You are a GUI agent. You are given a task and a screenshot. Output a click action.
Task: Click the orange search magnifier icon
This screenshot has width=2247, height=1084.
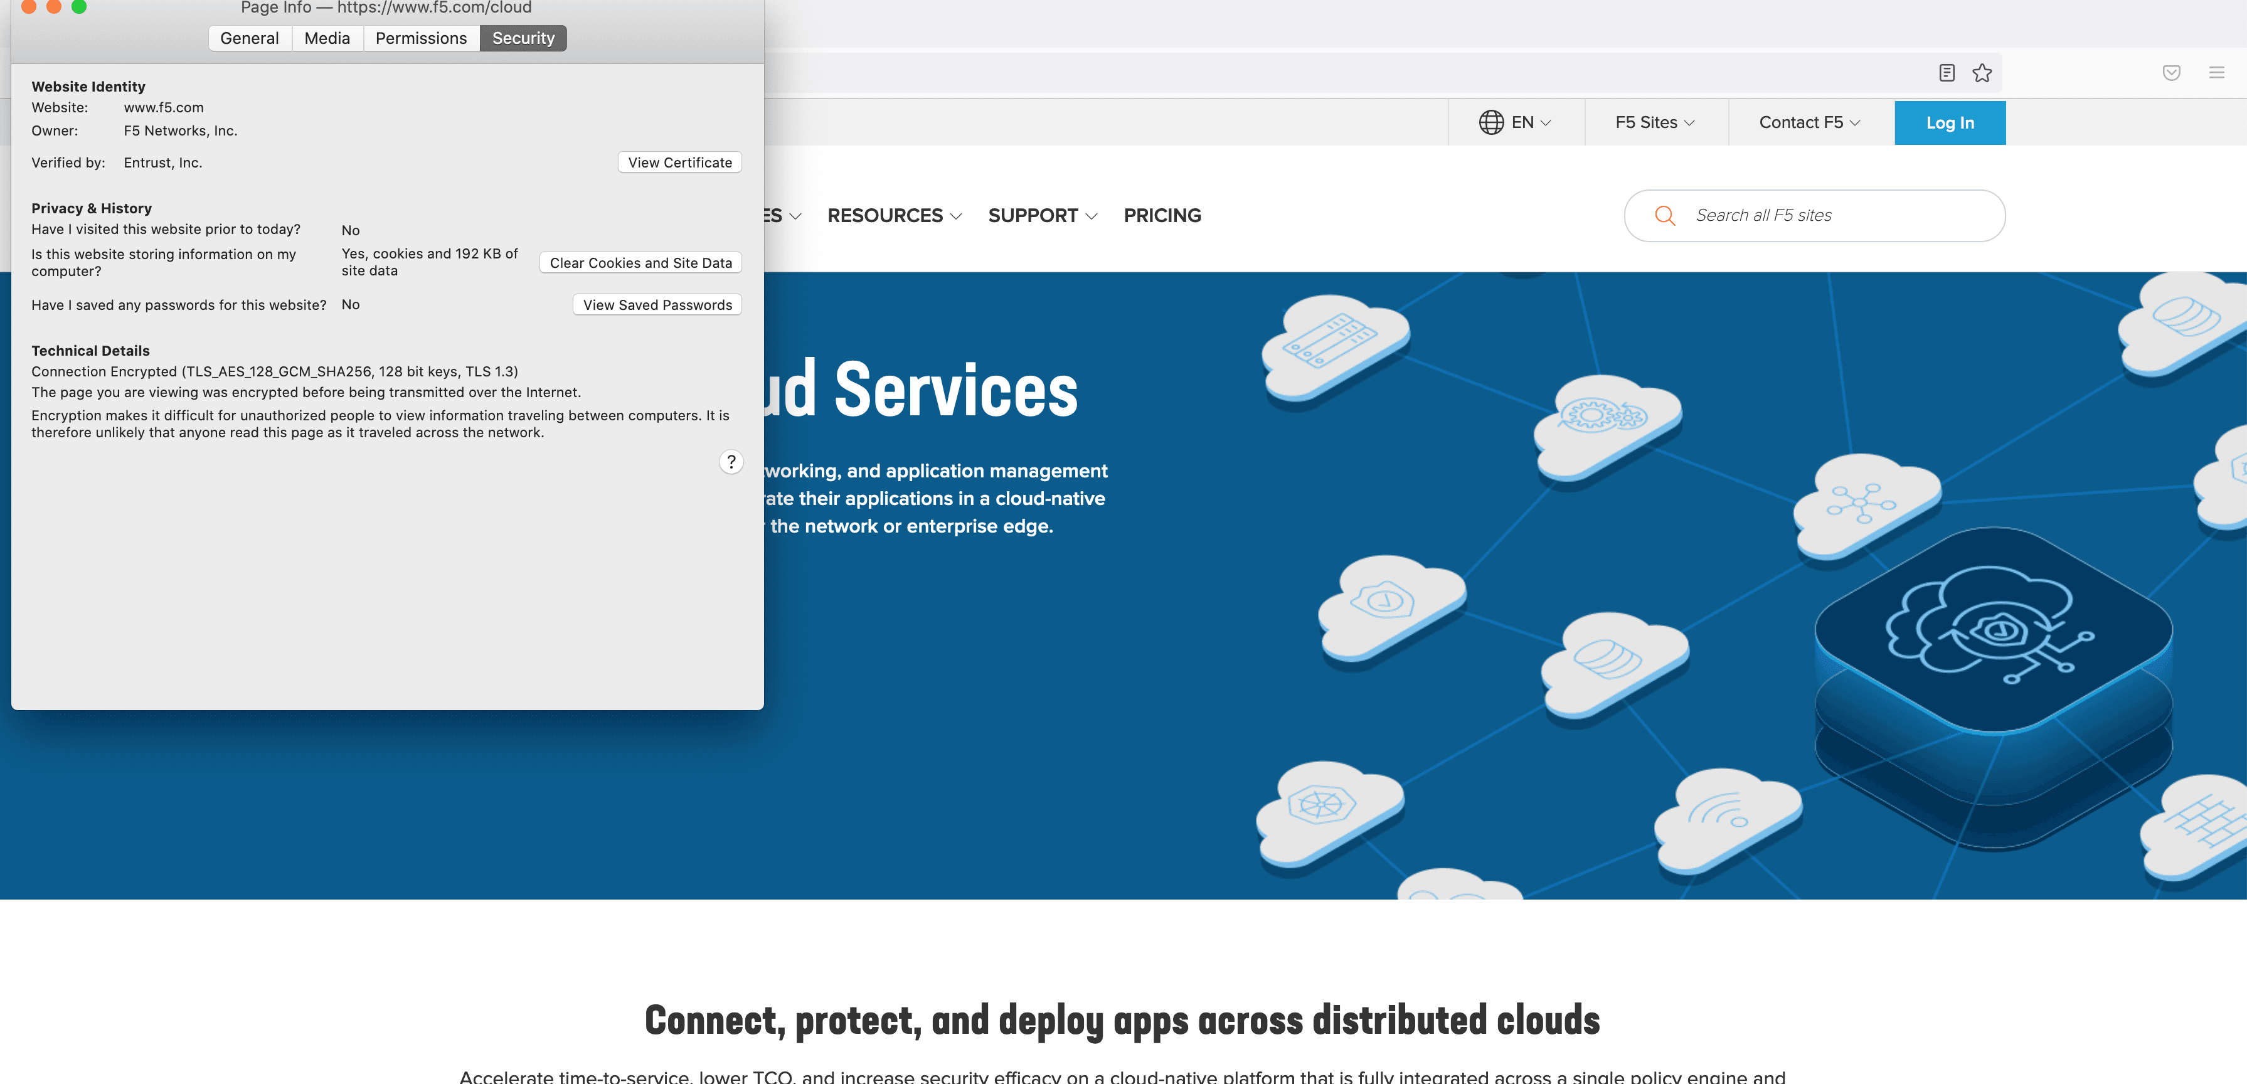tap(1664, 215)
